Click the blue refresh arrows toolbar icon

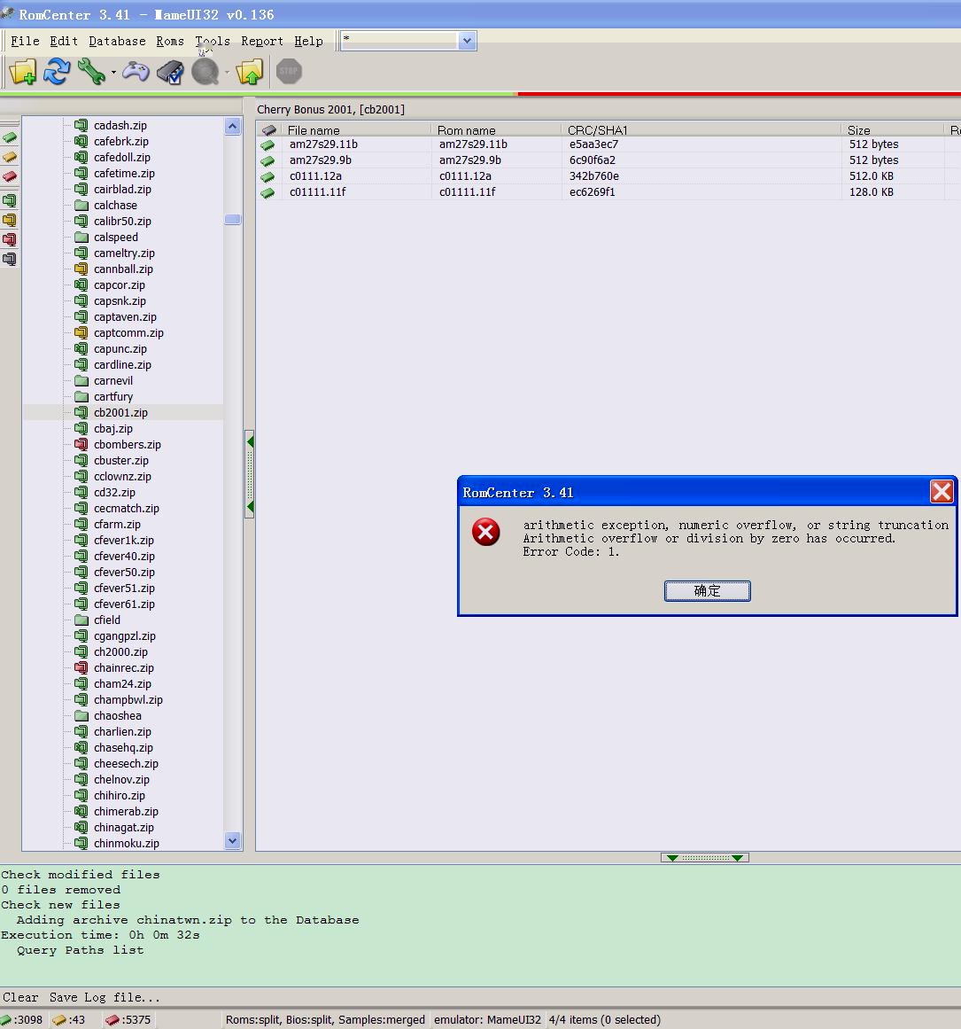click(x=57, y=72)
